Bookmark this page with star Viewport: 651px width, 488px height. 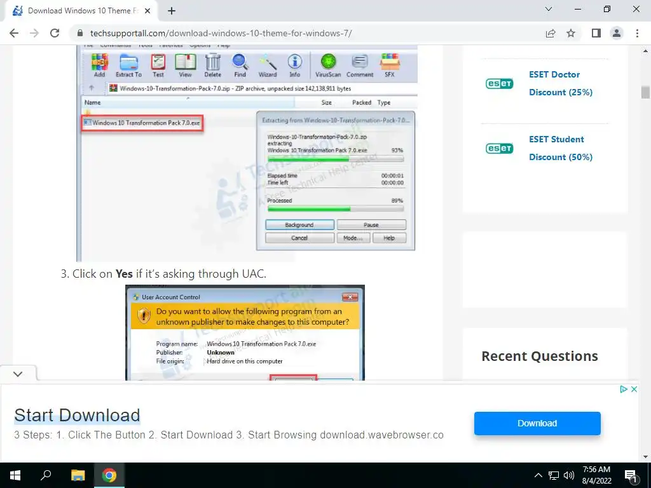point(571,33)
